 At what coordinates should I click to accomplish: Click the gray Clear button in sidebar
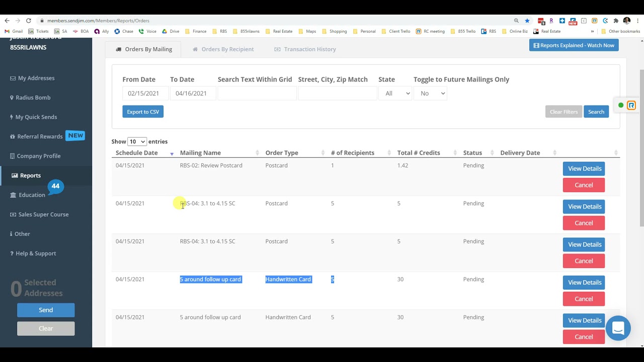coord(46,328)
